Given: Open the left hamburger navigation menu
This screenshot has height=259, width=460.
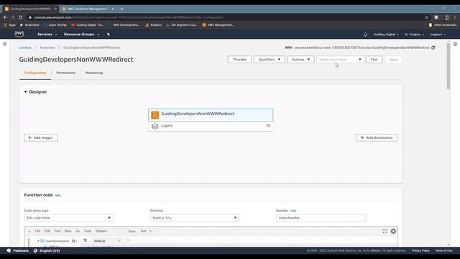Looking at the screenshot, I should [x=5, y=44].
